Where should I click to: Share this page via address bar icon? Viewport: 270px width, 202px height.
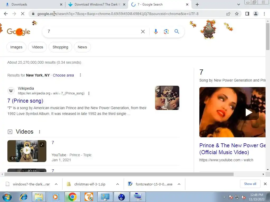tap(228, 14)
